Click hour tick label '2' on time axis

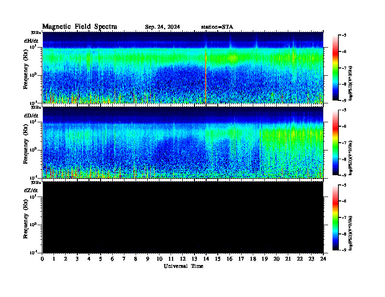click(66, 259)
